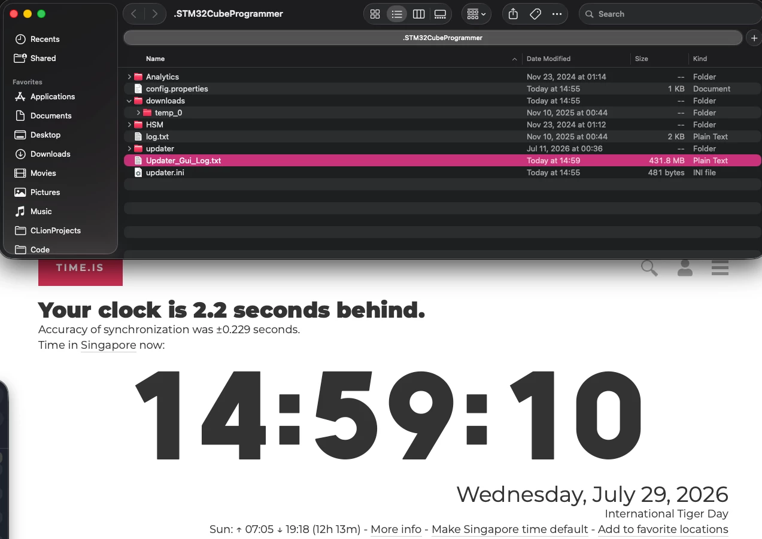Open Desktop in sidebar
The height and width of the screenshot is (539, 762).
45,135
